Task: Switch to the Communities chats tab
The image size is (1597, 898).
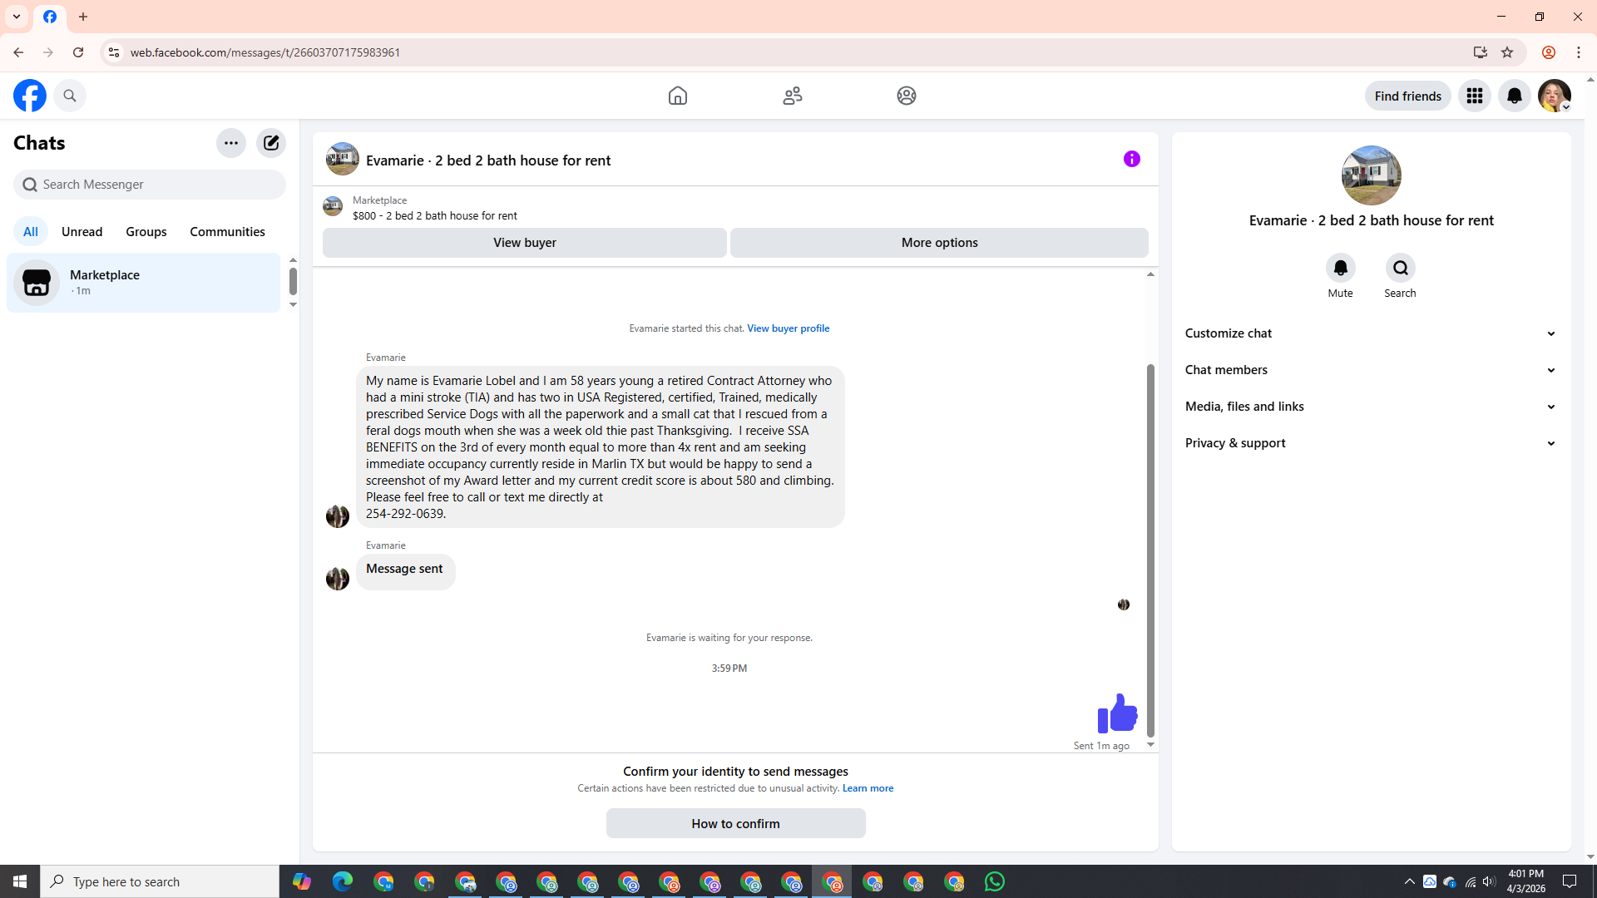Action: coord(227,232)
